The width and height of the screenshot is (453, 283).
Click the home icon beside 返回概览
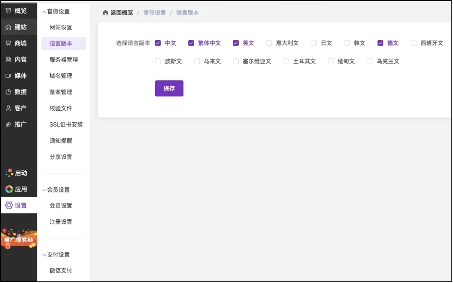click(105, 13)
